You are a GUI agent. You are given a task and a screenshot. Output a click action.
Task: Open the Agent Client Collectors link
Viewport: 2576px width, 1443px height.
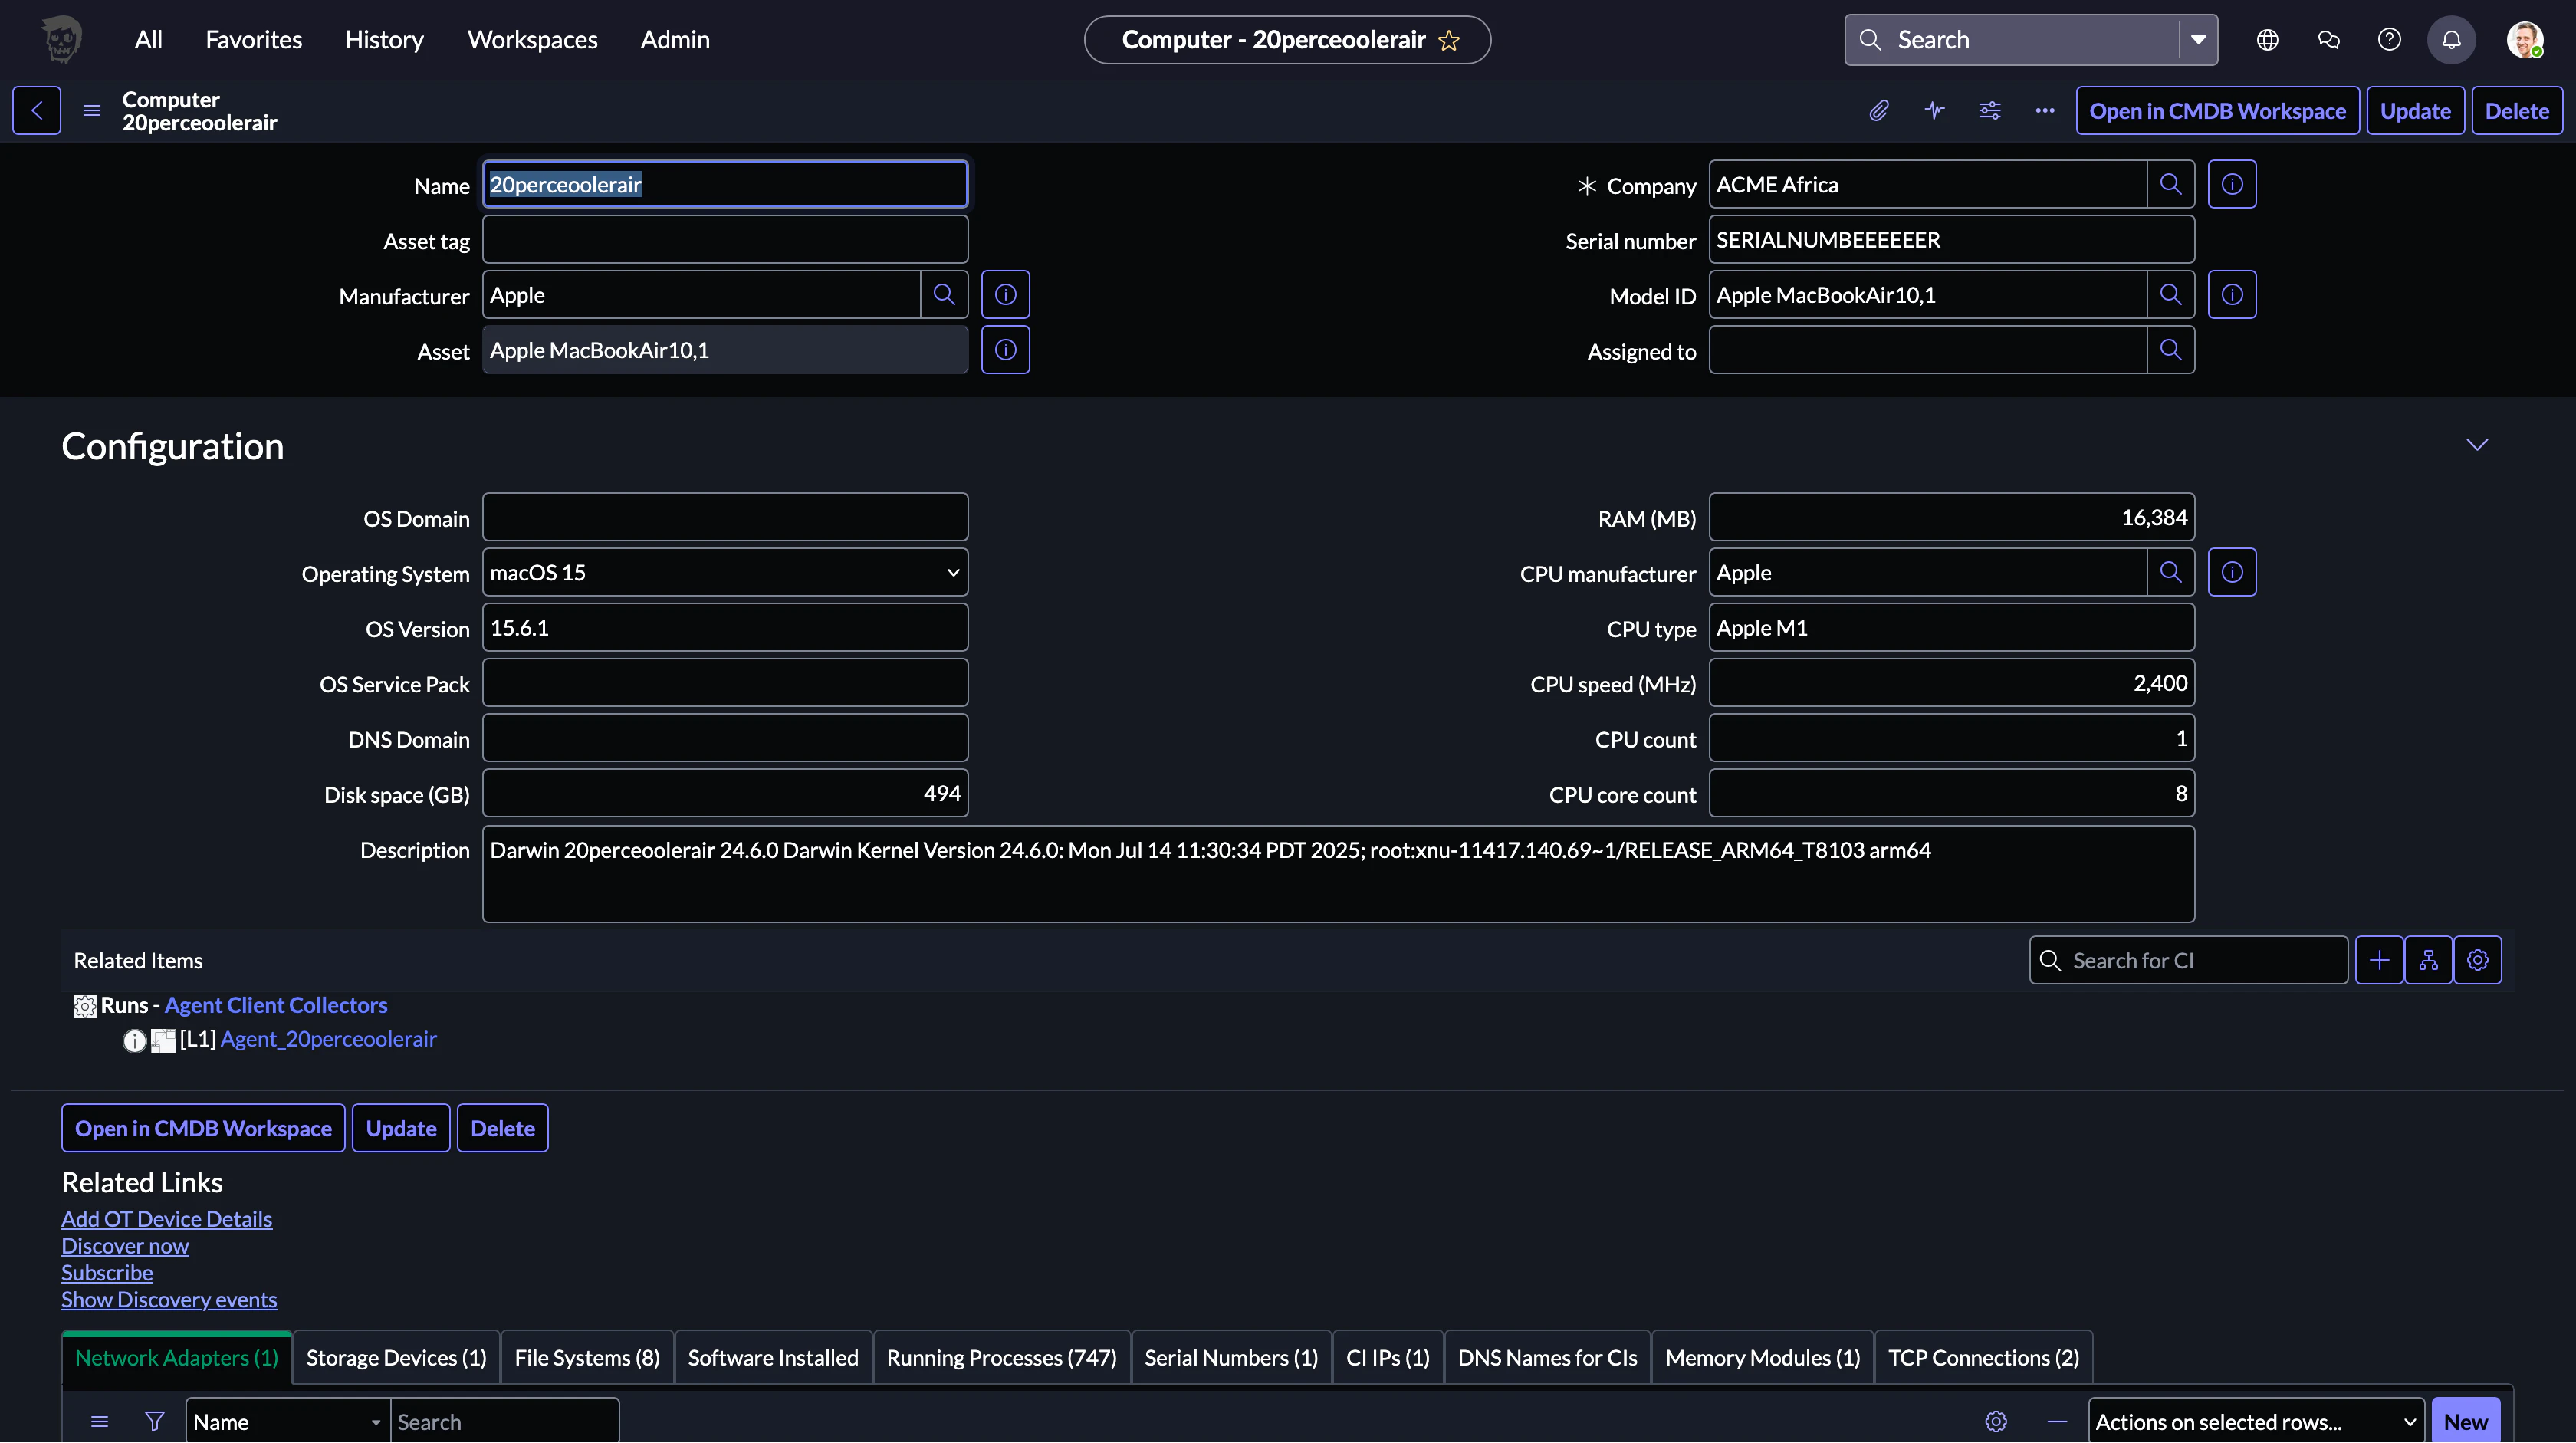coord(276,1005)
